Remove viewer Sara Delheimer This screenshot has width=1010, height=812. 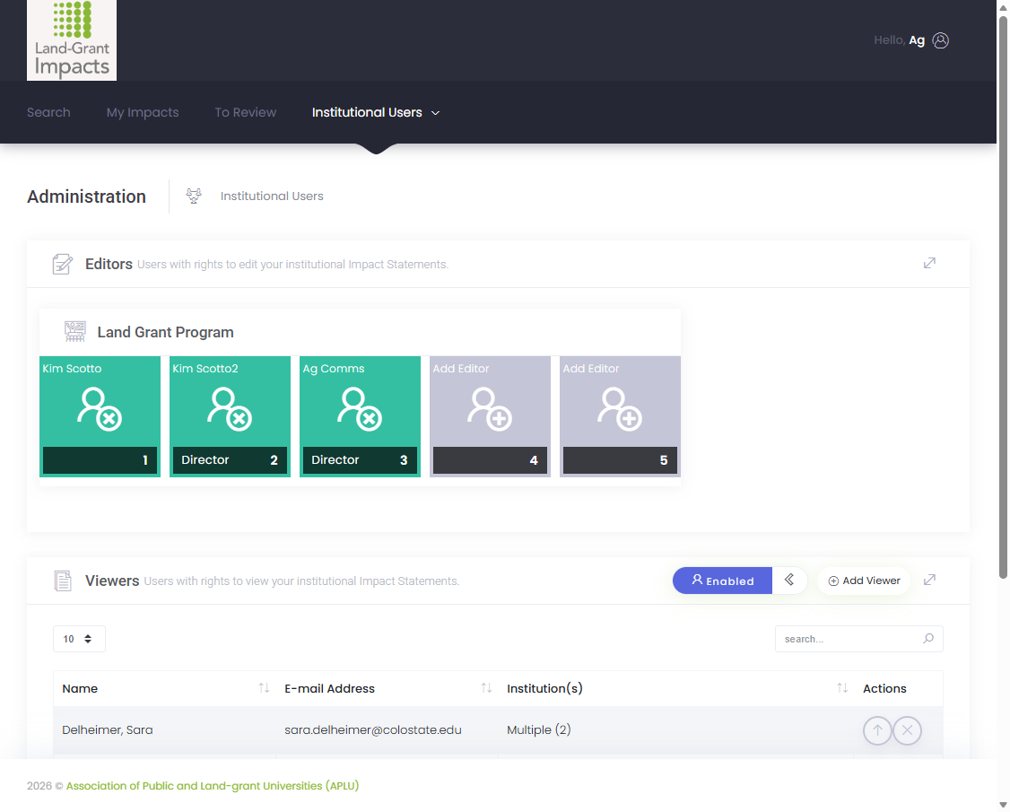tap(907, 730)
